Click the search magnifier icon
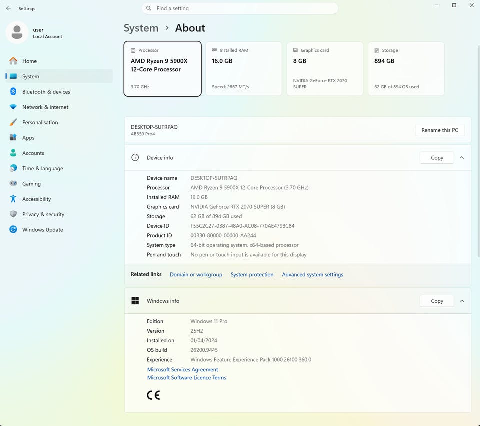The image size is (480, 426). pos(149,8)
